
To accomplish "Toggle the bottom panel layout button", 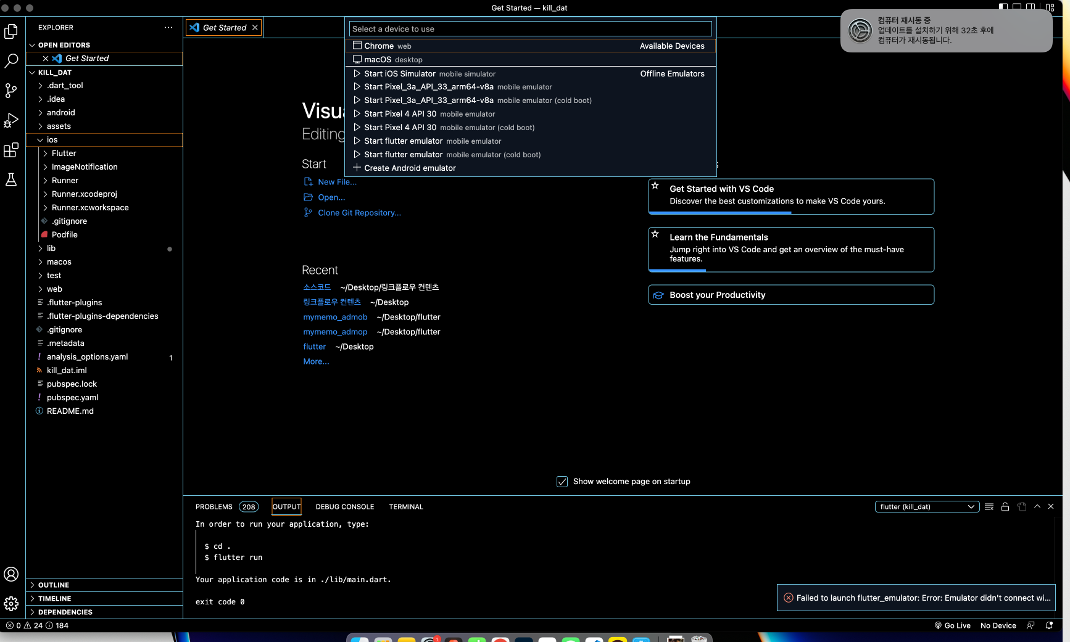I will tap(1017, 7).
